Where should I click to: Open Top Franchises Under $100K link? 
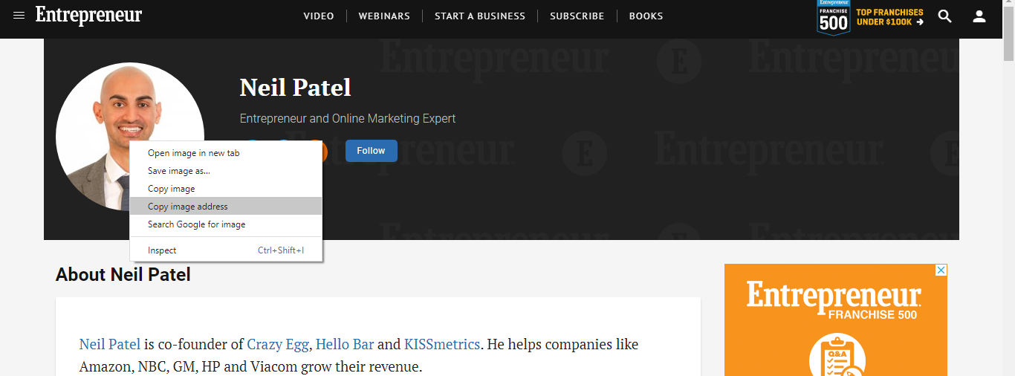coord(890,17)
